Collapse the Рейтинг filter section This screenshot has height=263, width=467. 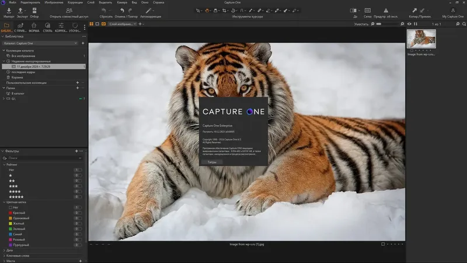tap(5, 165)
